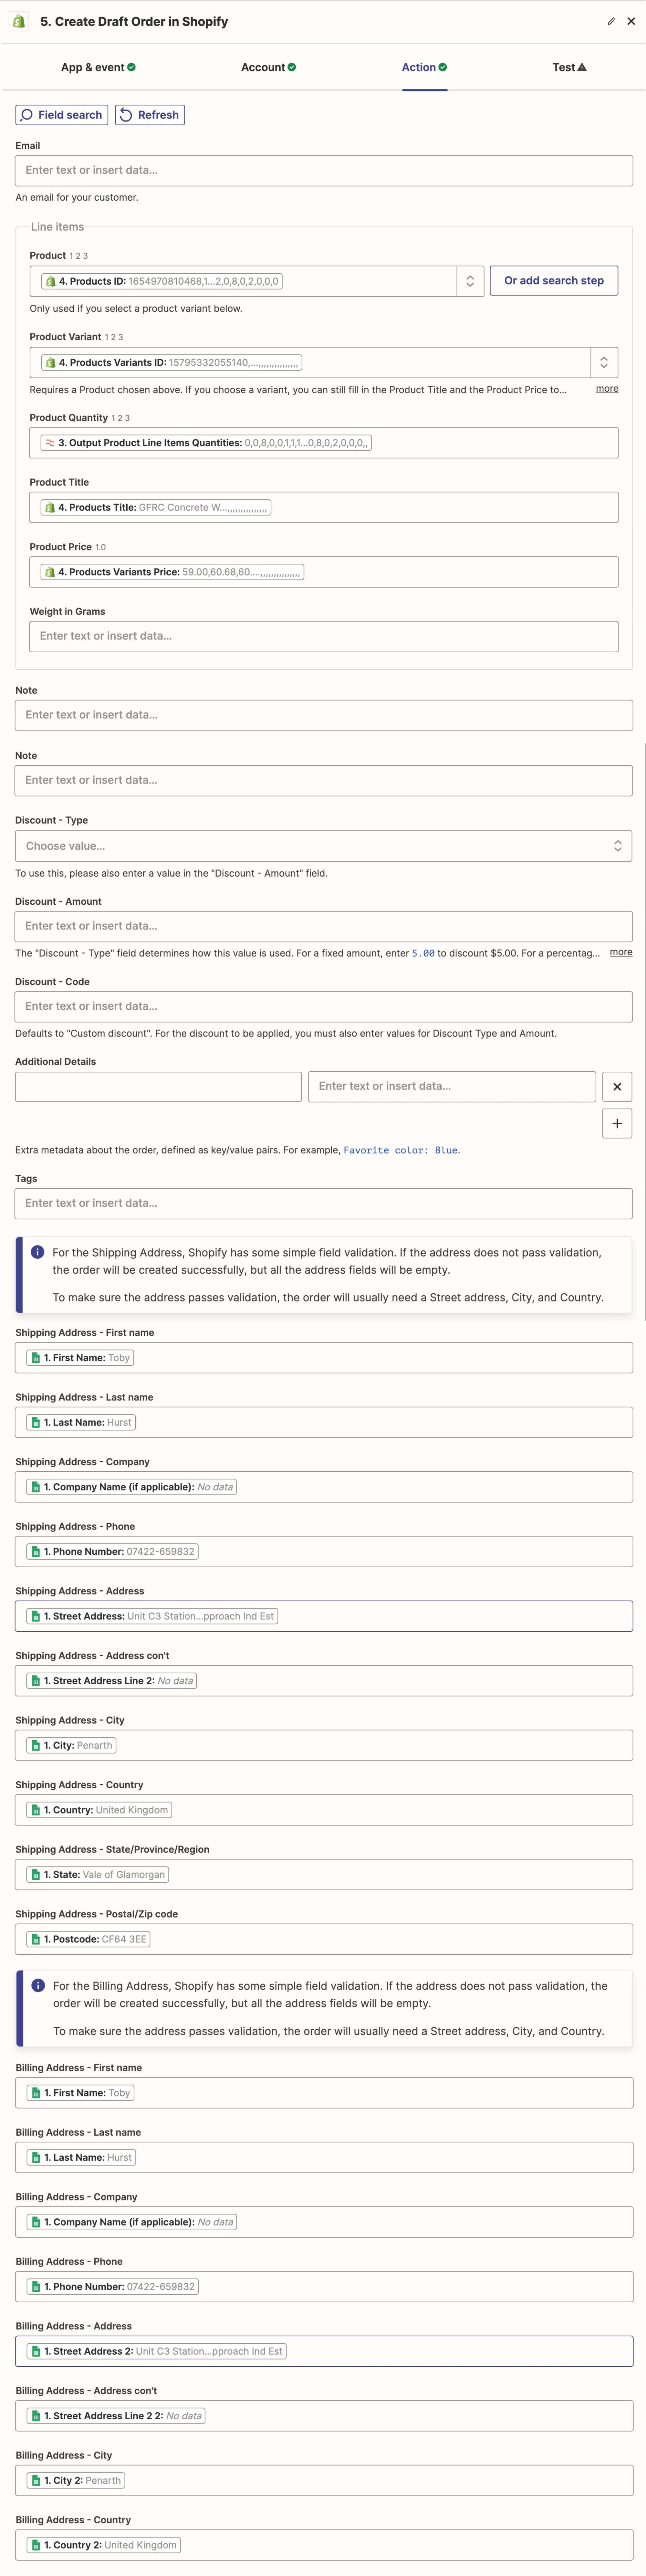The image size is (646, 2576).
Task: Click the Refresh button
Action: pos(150,115)
